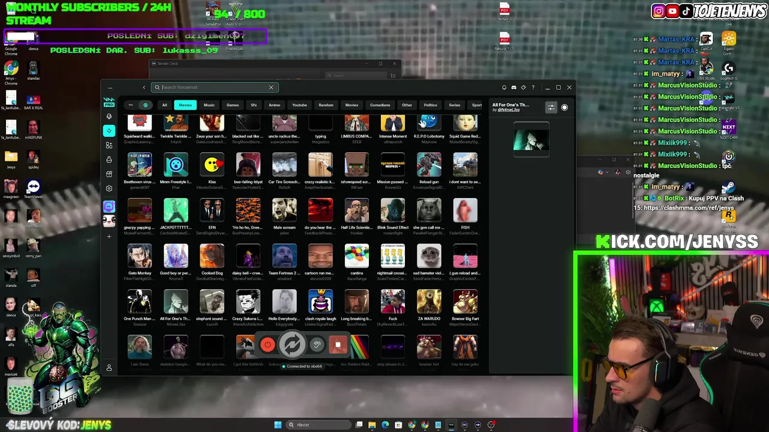Click the All For One's preview thumbnail

point(531,139)
